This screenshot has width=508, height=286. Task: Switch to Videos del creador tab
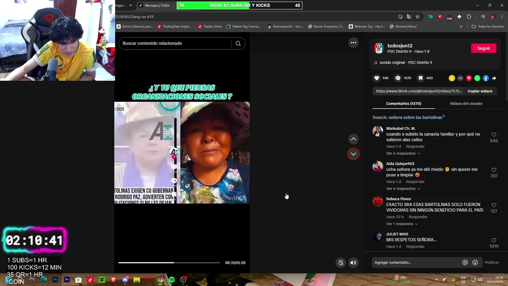pos(466,103)
